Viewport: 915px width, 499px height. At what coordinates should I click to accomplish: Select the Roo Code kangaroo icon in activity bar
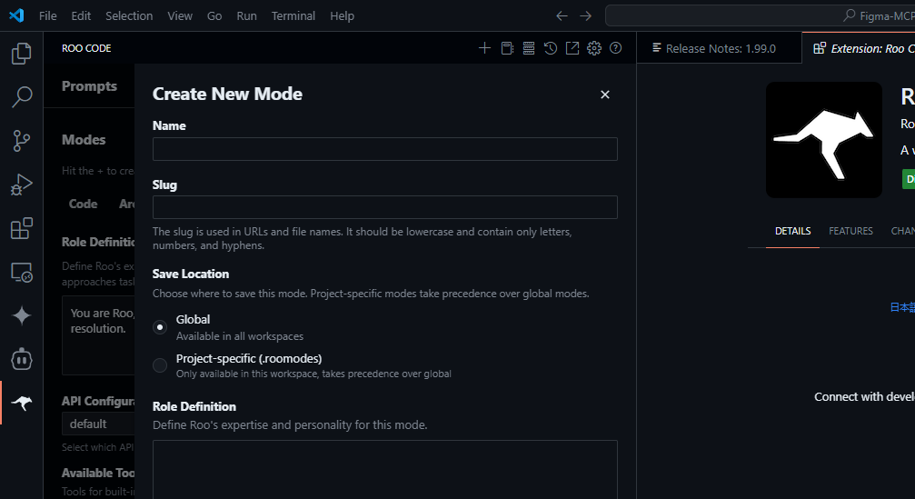(22, 403)
